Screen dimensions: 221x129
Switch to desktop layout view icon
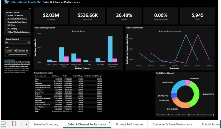pos(3,123)
